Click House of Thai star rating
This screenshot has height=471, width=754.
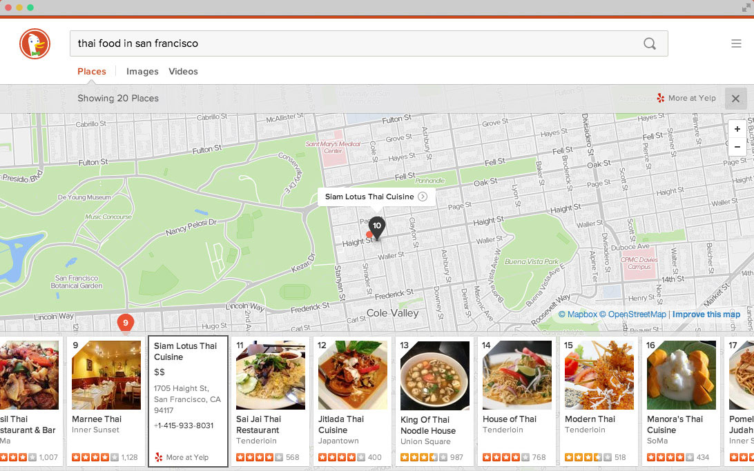[x=506, y=457]
